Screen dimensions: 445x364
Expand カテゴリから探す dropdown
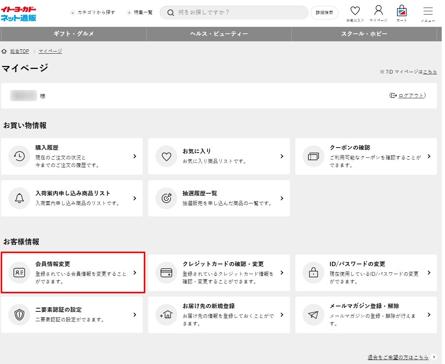click(x=93, y=13)
